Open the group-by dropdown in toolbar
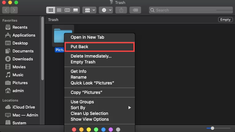The height and width of the screenshot is (132, 235). pyautogui.click(x=89, y=10)
